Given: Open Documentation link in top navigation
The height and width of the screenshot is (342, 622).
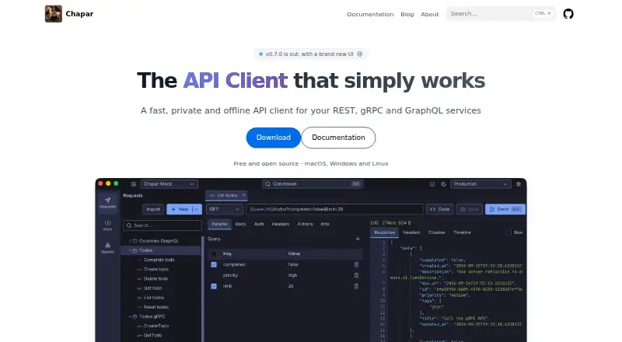Looking at the screenshot, I should [370, 14].
